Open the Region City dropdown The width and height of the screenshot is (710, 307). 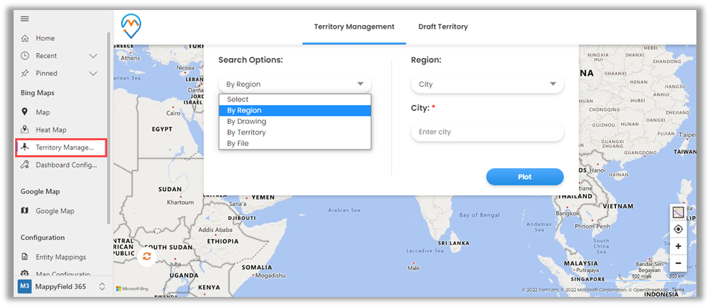coord(487,84)
